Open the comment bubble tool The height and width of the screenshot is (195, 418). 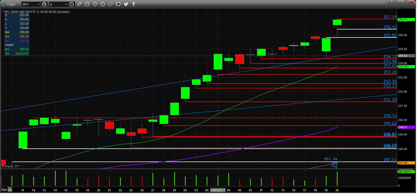[x=118, y=4]
